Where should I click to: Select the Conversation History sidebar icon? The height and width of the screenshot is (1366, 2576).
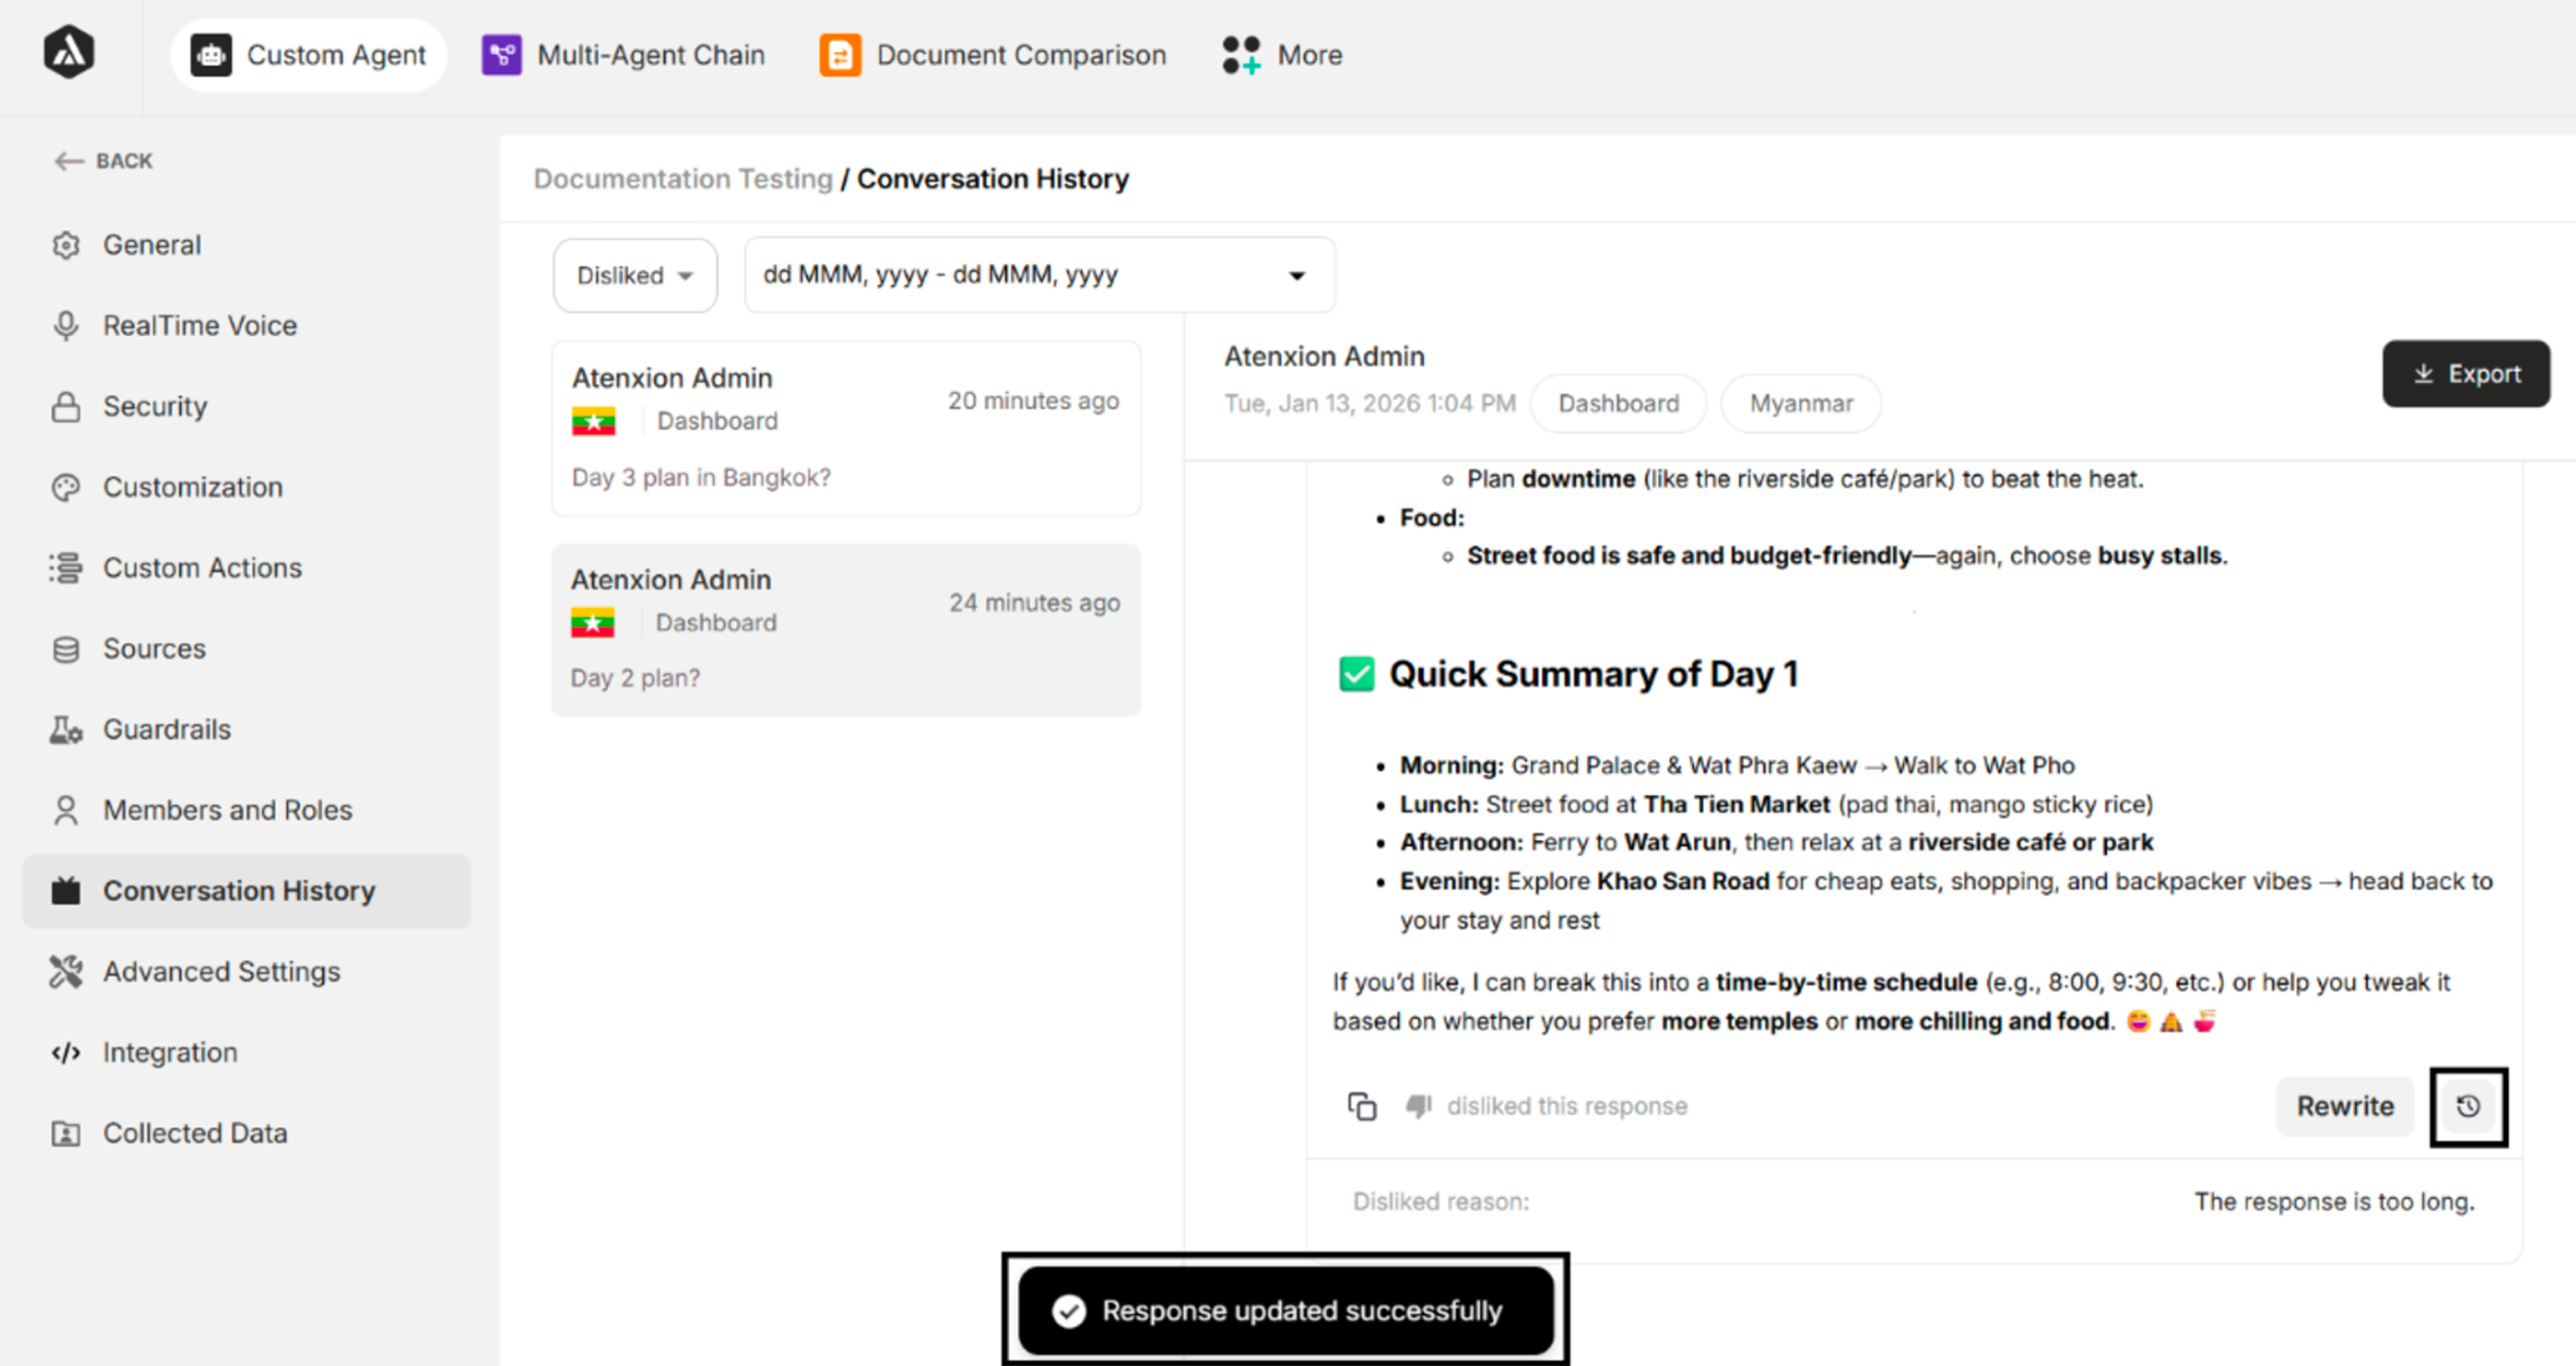(x=66, y=890)
